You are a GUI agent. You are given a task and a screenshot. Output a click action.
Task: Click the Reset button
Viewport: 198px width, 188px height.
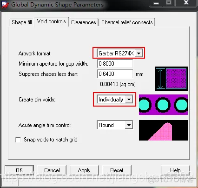(117, 170)
